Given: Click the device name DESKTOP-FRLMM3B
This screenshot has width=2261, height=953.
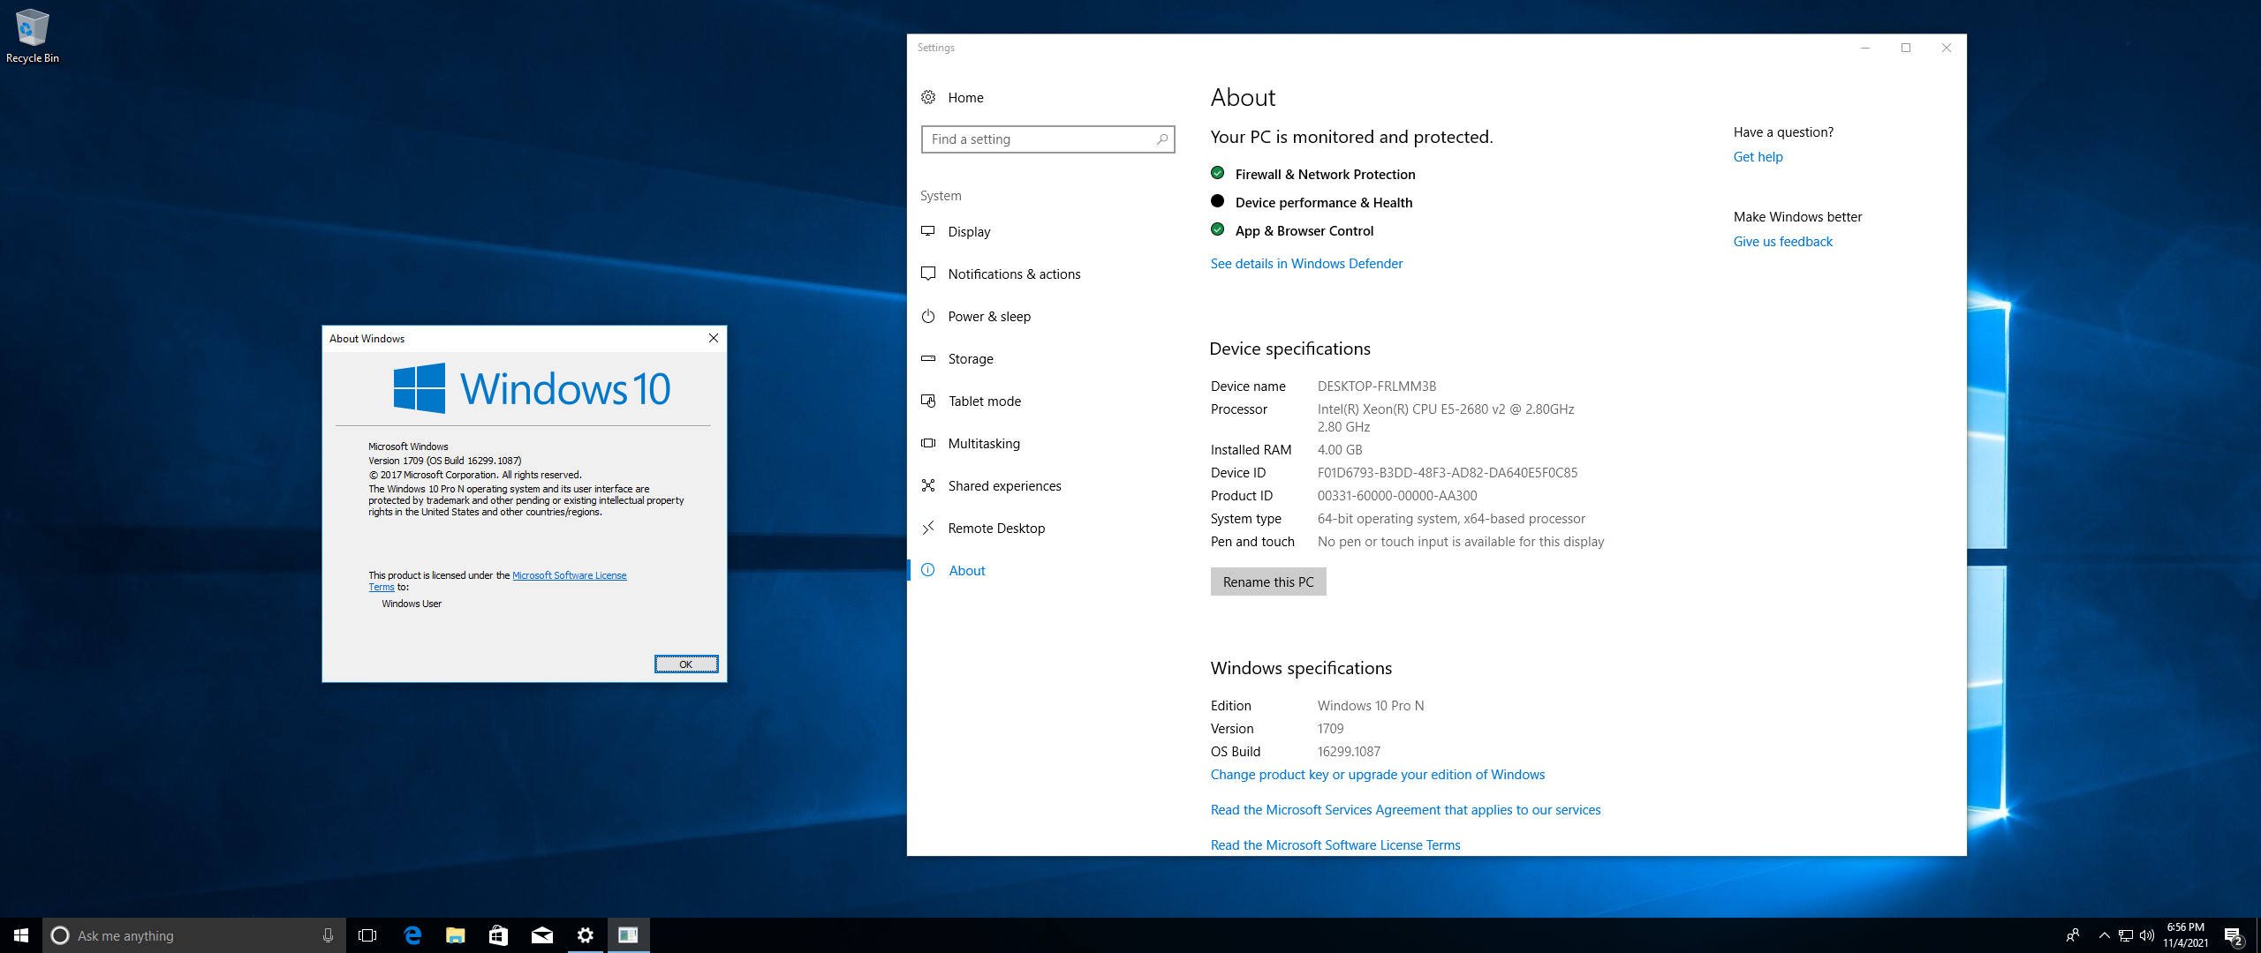Looking at the screenshot, I should point(1377,386).
